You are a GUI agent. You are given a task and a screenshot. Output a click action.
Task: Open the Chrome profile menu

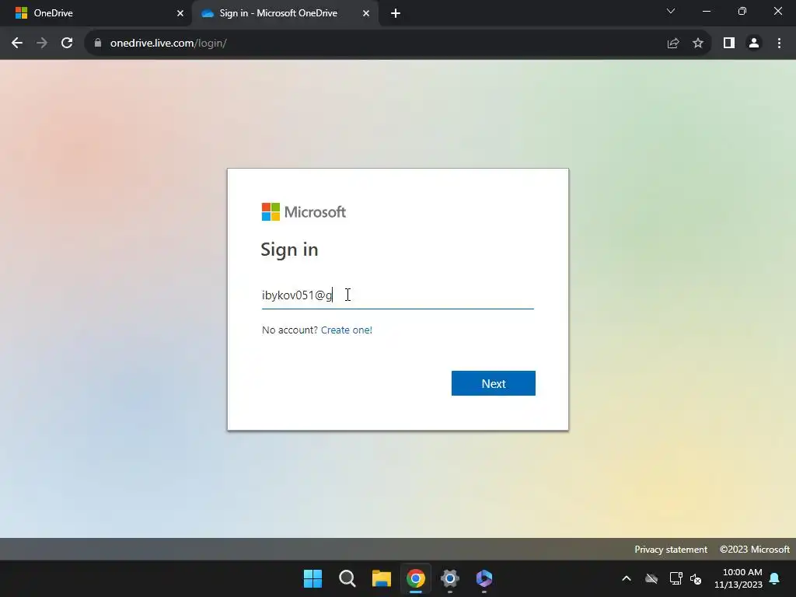(754, 44)
